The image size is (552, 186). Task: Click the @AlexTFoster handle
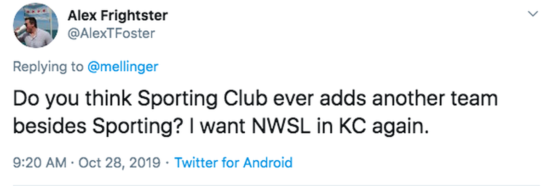click(x=111, y=34)
